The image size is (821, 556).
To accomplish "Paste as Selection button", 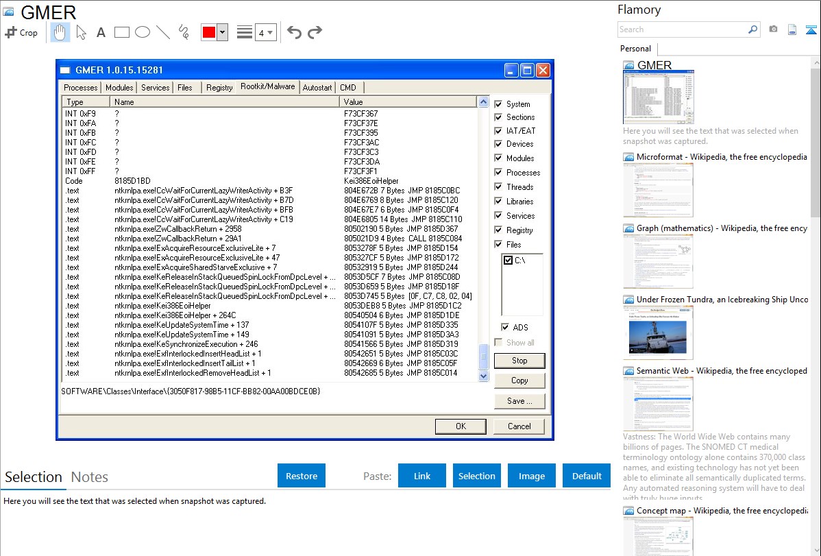I will (476, 476).
